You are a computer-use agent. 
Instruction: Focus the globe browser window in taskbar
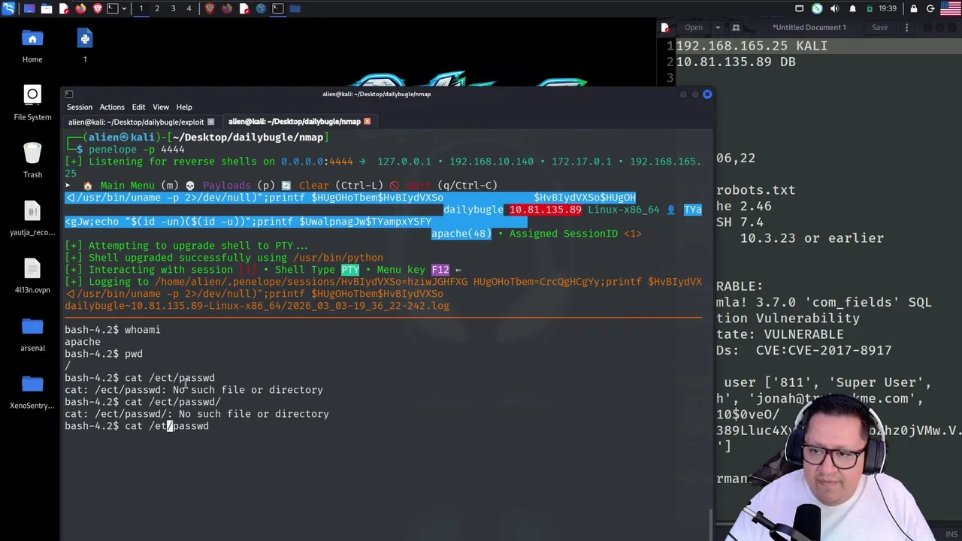tap(261, 8)
